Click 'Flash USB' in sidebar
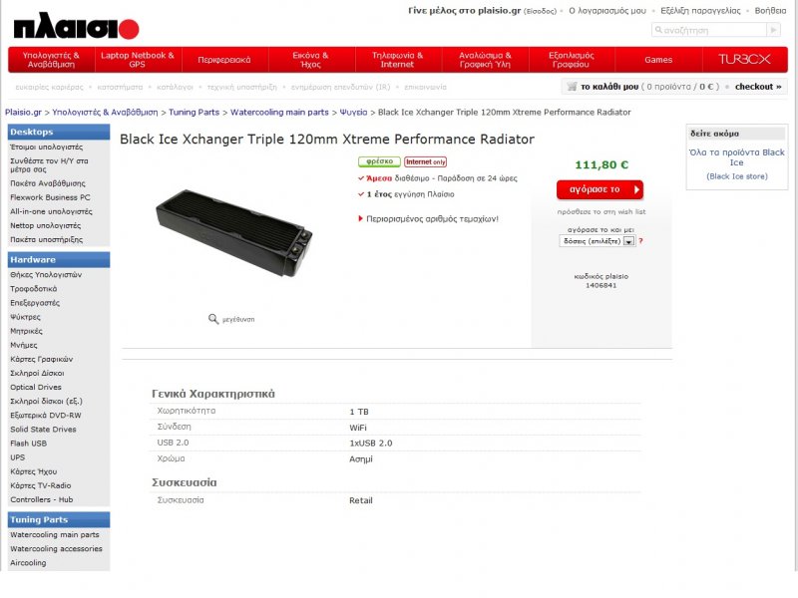The image size is (798, 598). click(x=29, y=444)
